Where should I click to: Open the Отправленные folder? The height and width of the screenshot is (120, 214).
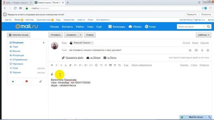(x=20, y=60)
